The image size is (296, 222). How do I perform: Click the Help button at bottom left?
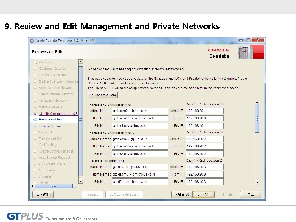tap(43, 194)
